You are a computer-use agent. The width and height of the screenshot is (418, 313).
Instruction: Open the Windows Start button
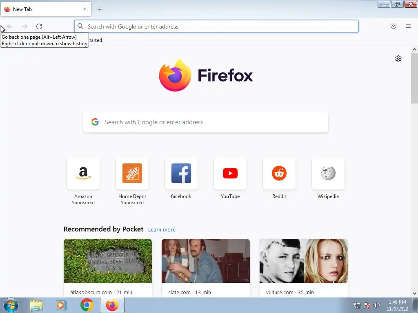click(x=11, y=305)
